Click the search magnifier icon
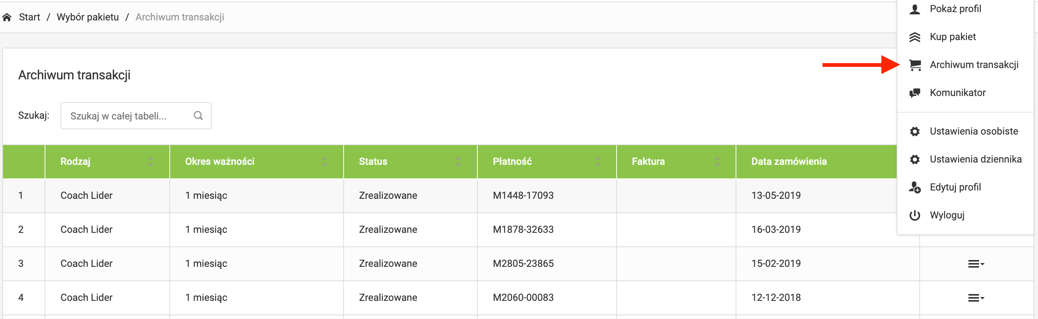Viewport: 1038px width, 319px height. tap(198, 116)
